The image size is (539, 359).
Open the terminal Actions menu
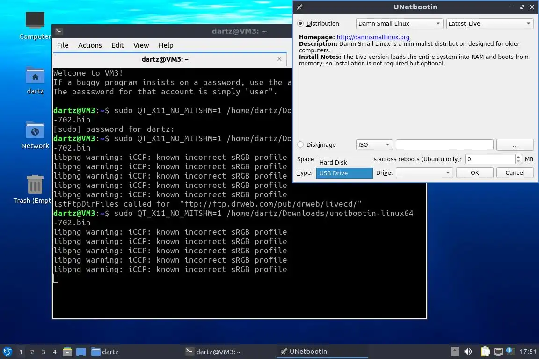90,45
